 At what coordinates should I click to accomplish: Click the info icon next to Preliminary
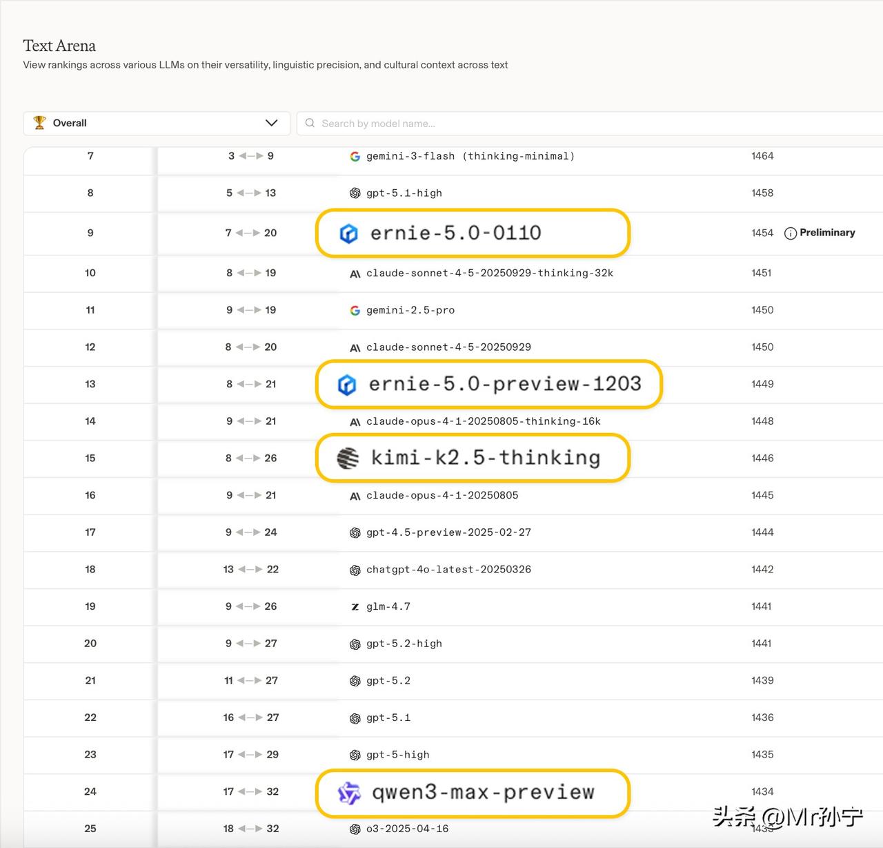[x=791, y=233]
